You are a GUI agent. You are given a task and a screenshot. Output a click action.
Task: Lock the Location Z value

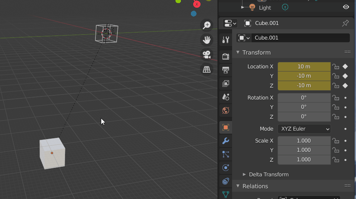click(336, 86)
